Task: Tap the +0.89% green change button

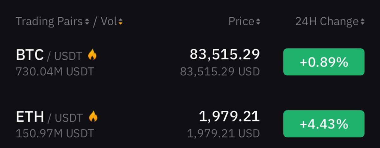Action: click(324, 62)
